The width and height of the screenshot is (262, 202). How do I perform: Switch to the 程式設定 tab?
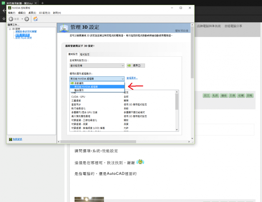click(84, 54)
